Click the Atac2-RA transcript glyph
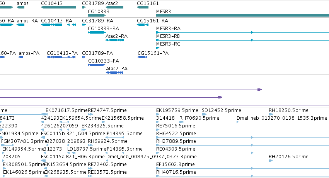This screenshot has height=178, width=329. (x=114, y=40)
